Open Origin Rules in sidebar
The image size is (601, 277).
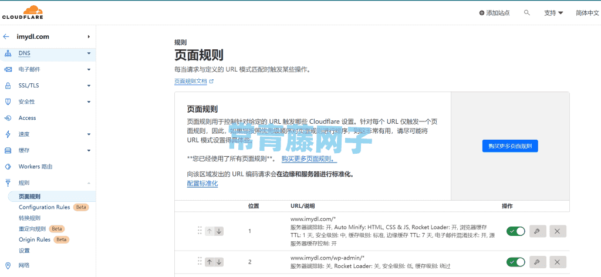[35, 240]
